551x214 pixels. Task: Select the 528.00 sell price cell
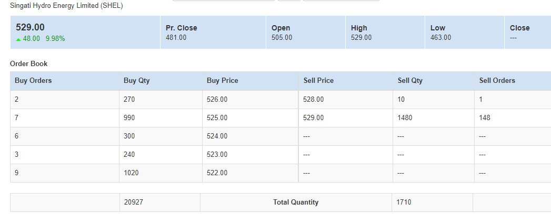pos(314,99)
